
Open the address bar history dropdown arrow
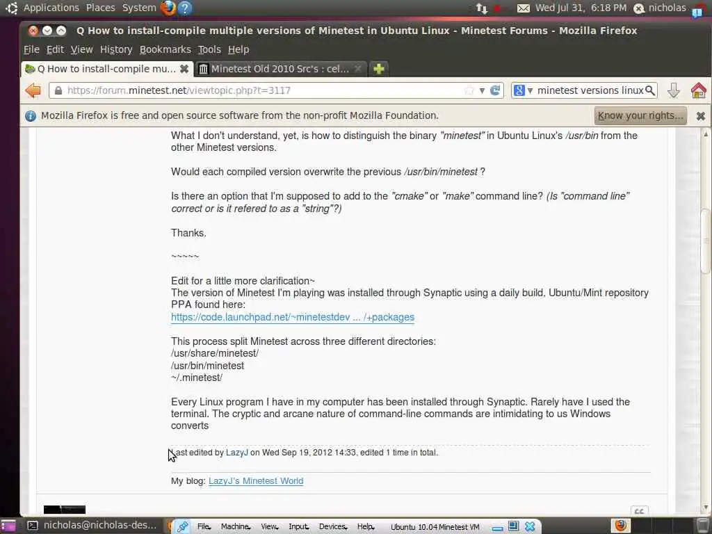(482, 91)
